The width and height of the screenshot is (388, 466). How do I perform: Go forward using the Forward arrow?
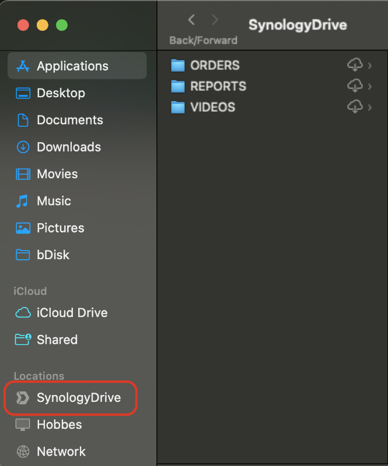(x=215, y=20)
